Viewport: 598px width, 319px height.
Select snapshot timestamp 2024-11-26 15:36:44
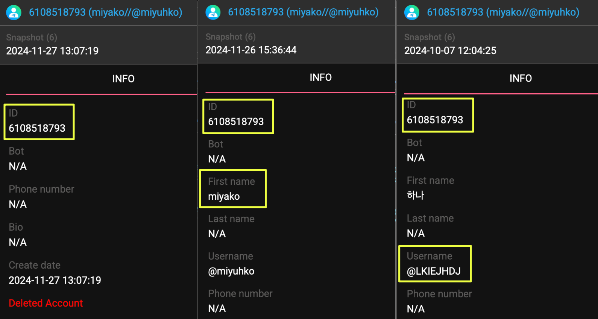(x=251, y=50)
